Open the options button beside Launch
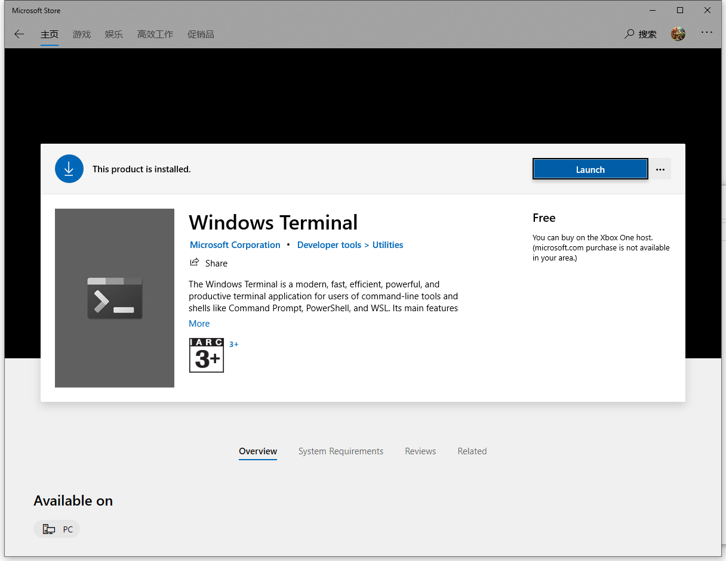This screenshot has height=561, width=726. click(x=660, y=169)
